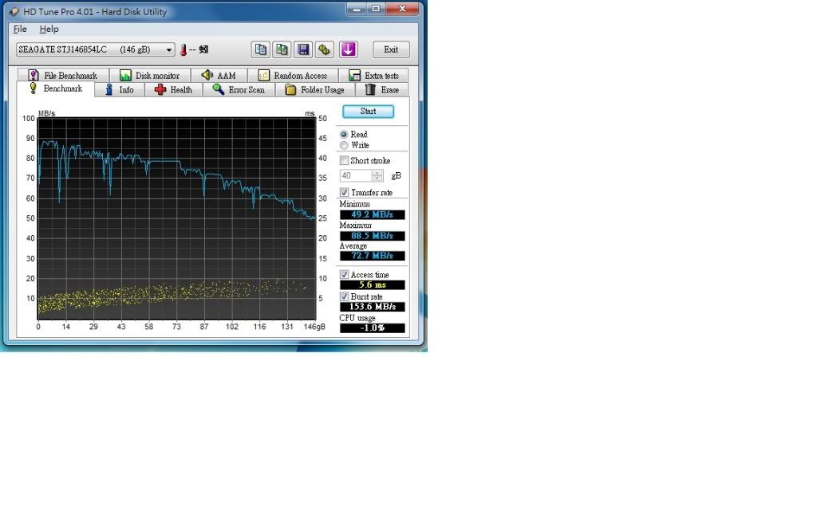The image size is (817, 510).
Task: Select the Benchmark tab
Action: pos(56,89)
